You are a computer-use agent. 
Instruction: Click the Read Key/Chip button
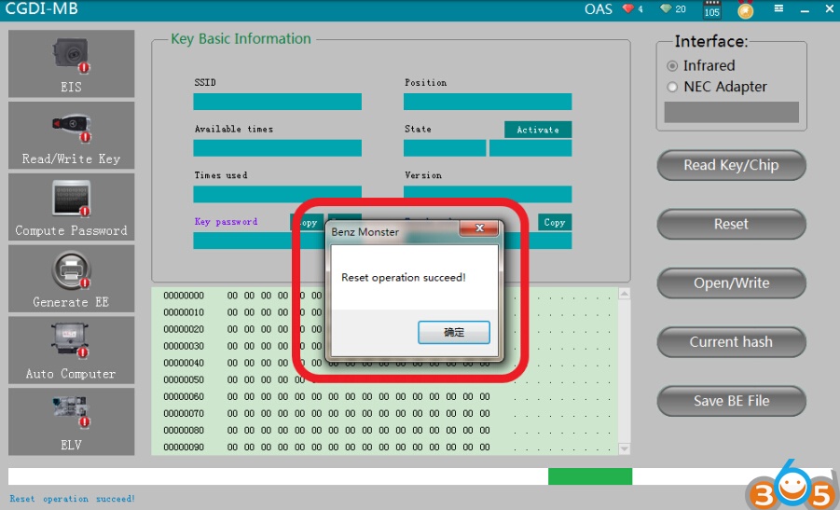tap(731, 165)
